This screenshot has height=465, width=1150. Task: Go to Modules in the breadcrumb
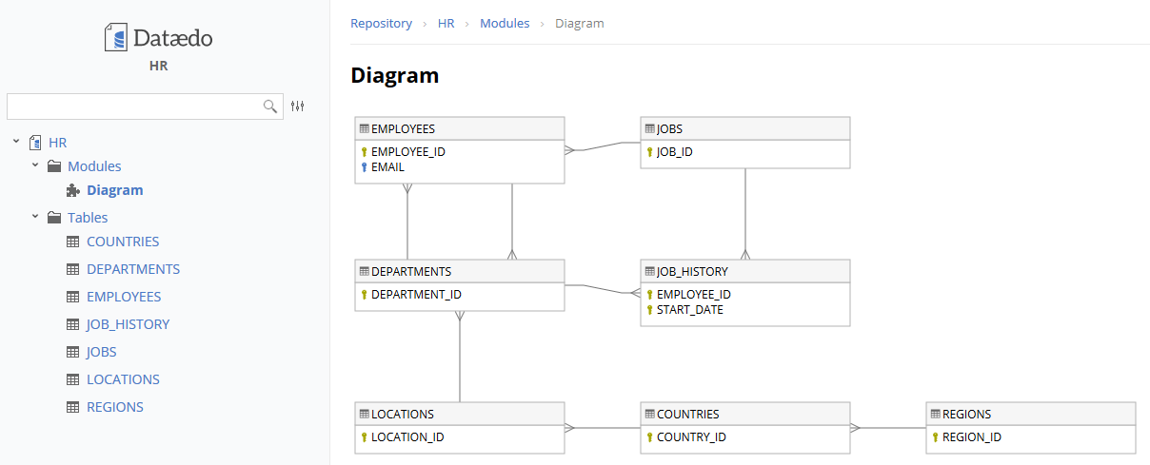tap(505, 23)
